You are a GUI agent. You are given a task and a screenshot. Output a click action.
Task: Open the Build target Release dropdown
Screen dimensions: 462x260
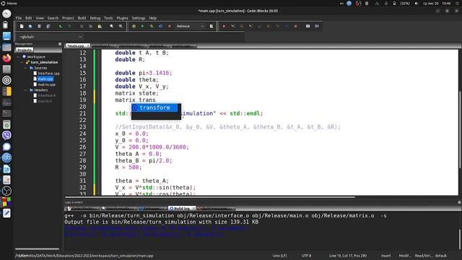point(190,26)
